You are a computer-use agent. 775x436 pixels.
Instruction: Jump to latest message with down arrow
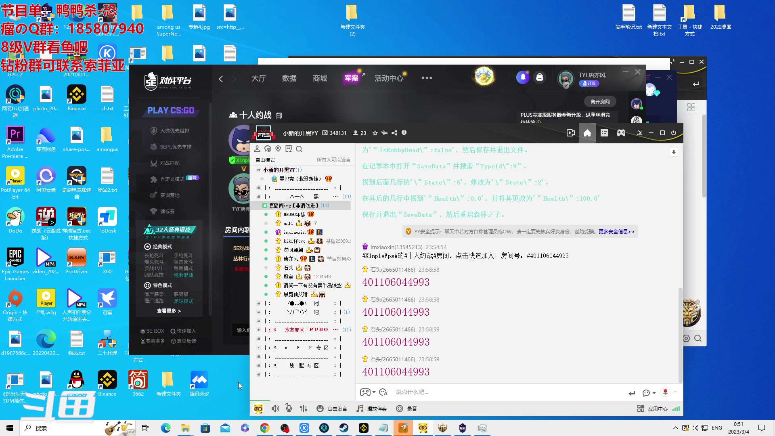(674, 152)
